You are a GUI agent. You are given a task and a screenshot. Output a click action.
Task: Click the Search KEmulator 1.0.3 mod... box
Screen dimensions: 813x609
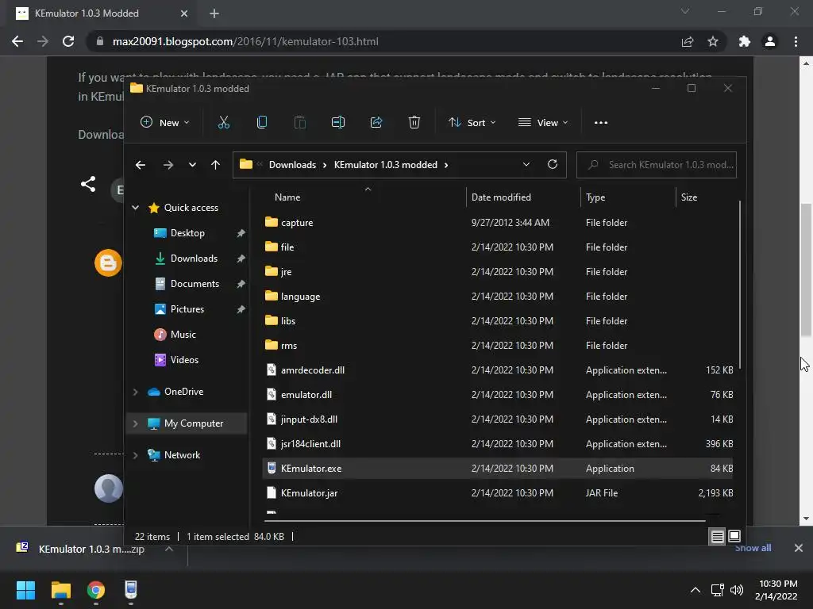[657, 165]
